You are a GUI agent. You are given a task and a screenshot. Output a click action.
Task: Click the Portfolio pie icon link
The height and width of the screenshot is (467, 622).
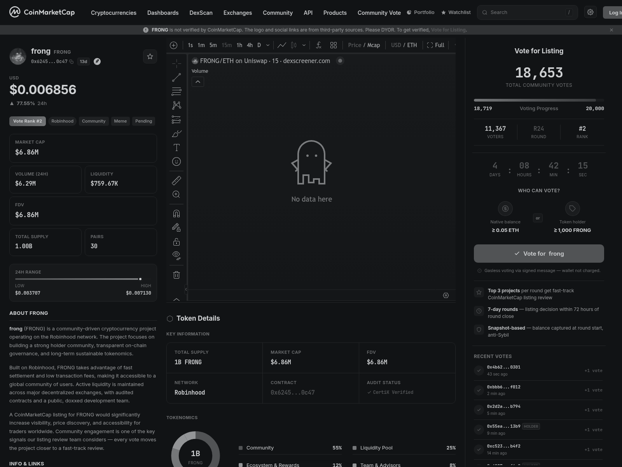pyautogui.click(x=420, y=12)
